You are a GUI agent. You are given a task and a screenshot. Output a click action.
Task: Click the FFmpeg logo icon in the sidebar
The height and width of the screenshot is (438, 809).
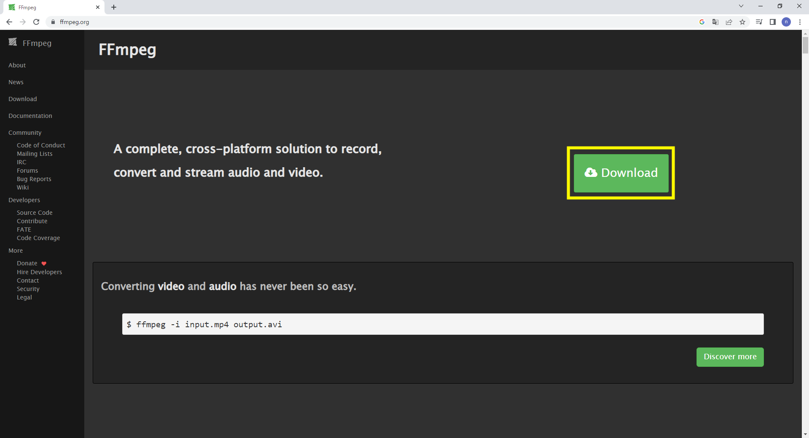click(13, 42)
